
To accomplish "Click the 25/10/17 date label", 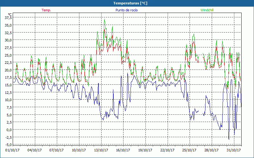I will coord(189,150).
